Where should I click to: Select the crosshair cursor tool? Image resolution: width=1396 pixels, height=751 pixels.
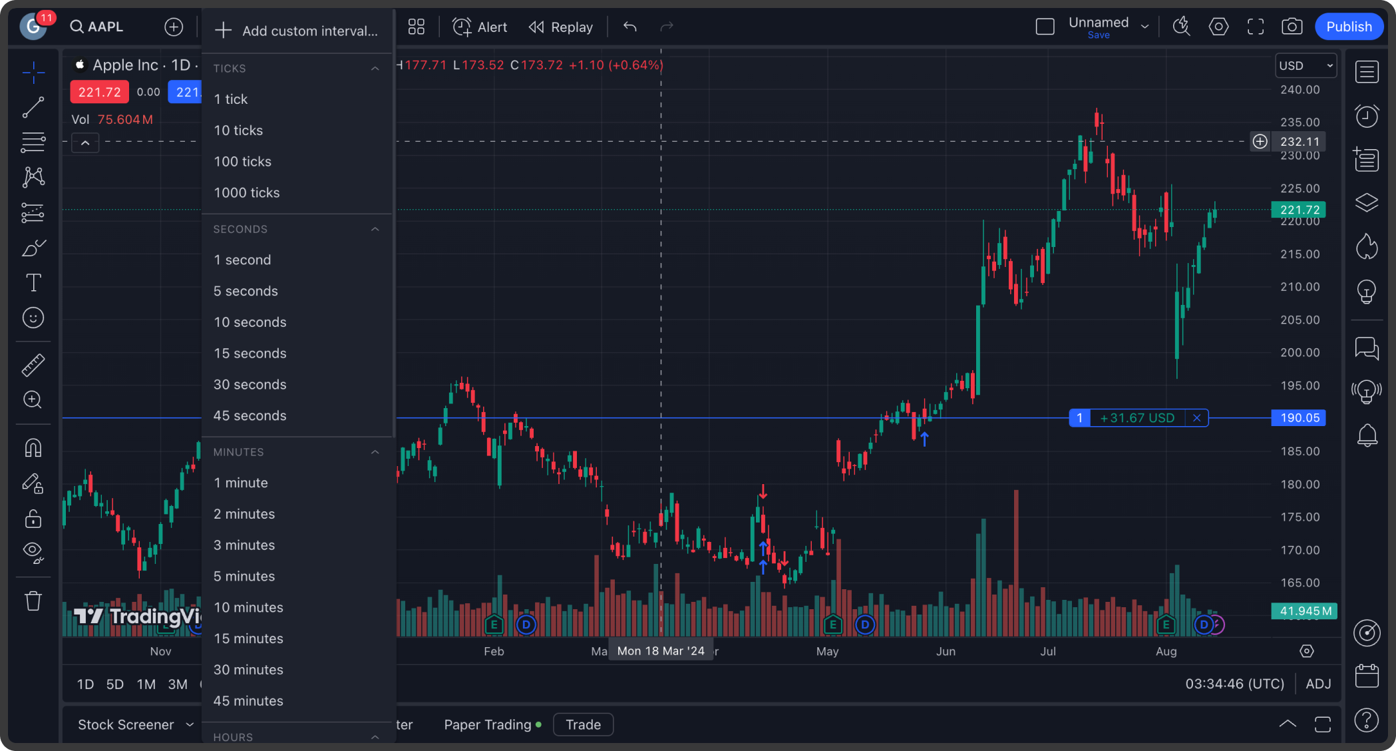(33, 72)
